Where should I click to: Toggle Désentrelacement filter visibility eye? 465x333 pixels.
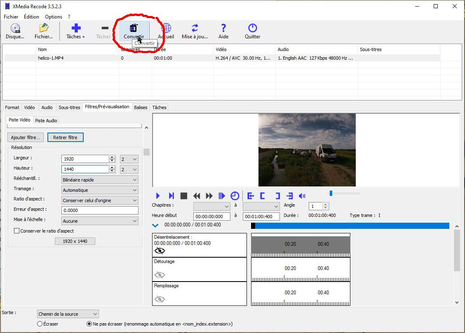(x=160, y=251)
